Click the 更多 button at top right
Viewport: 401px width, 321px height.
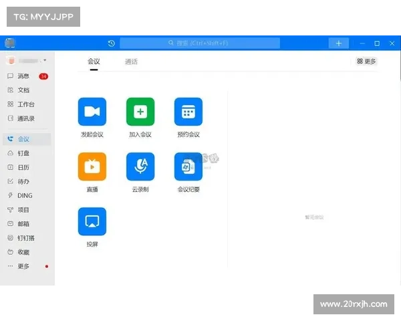366,61
